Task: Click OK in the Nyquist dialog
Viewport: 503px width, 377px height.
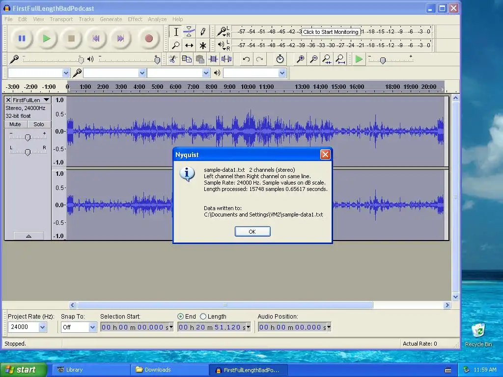Action: [252, 232]
